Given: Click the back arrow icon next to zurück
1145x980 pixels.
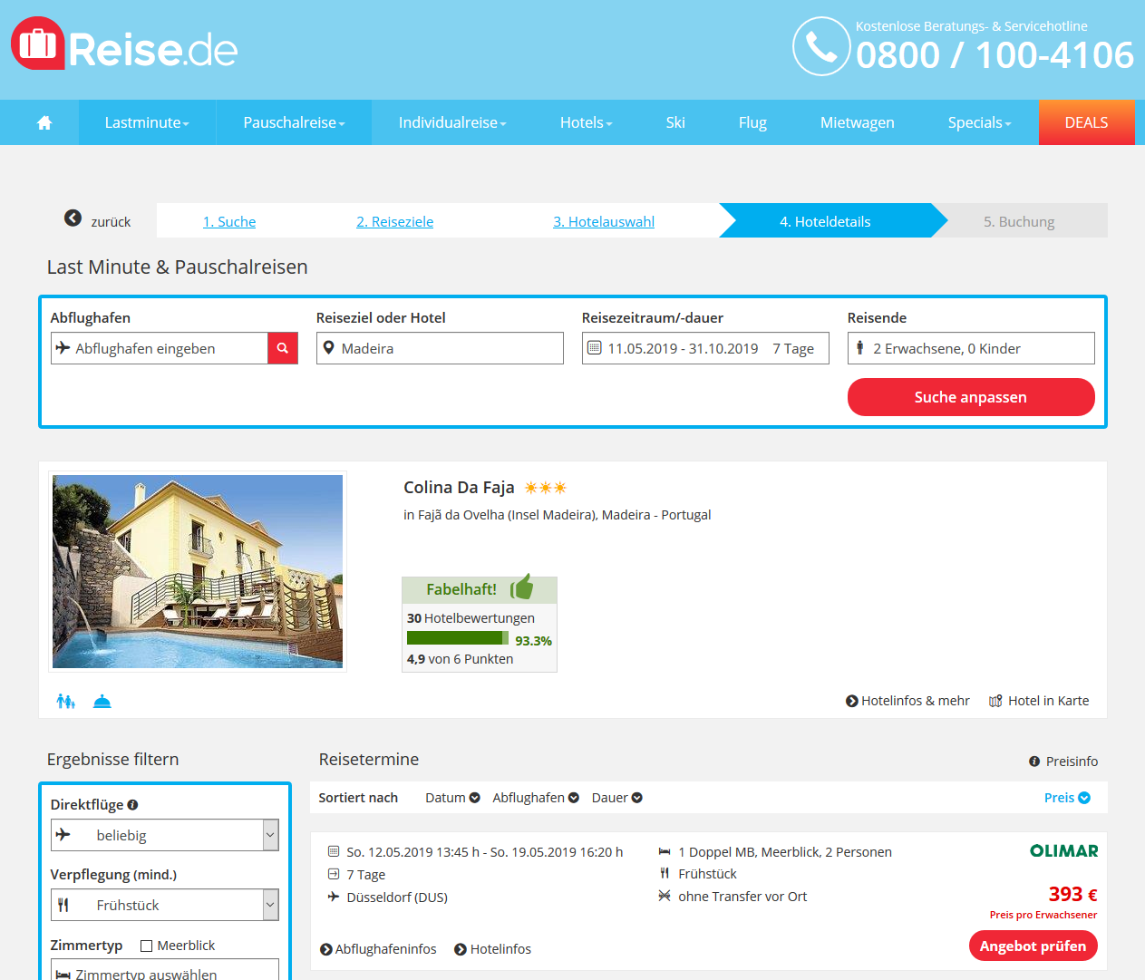Looking at the screenshot, I should (x=73, y=218).
